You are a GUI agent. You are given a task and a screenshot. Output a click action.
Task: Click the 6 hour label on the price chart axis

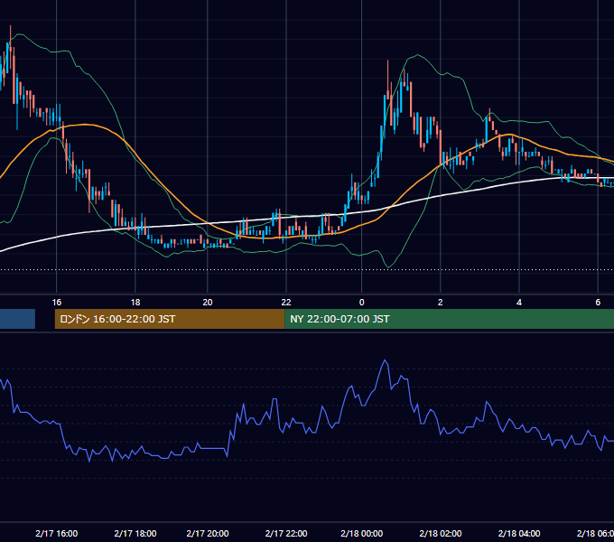(598, 303)
